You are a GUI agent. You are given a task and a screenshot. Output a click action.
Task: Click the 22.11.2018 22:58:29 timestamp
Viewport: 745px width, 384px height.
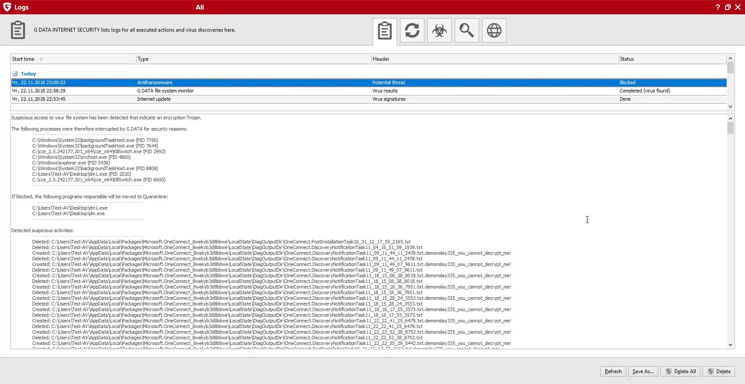pyautogui.click(x=39, y=91)
